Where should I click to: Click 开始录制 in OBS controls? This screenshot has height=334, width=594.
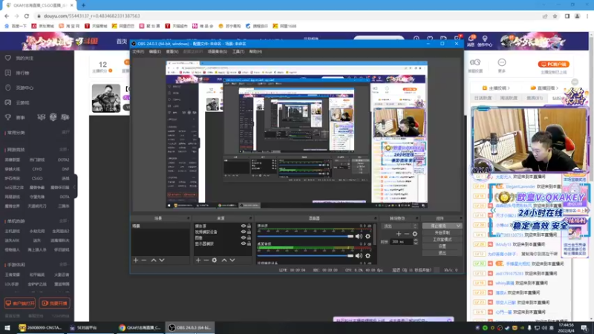pyautogui.click(x=442, y=232)
